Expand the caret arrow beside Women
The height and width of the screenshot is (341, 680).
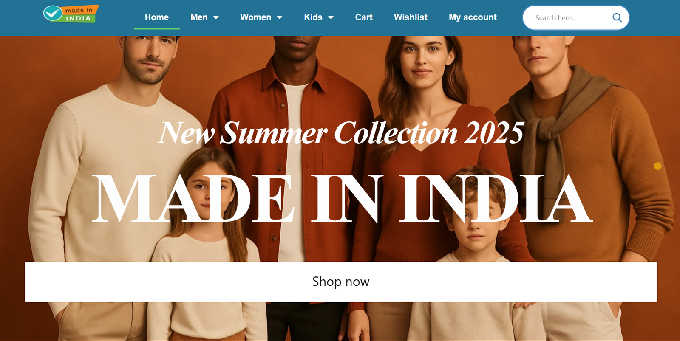click(280, 17)
